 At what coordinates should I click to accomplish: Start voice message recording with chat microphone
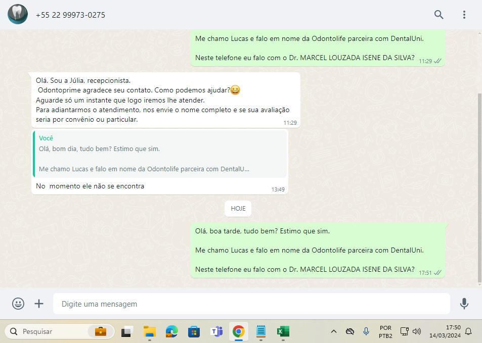[464, 304]
